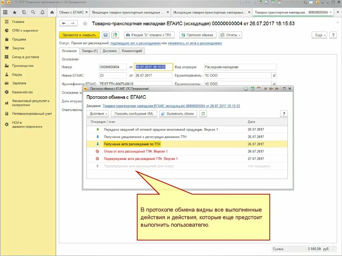Screen dimensions: 342x256
Task: Expand the Еще dropdown menu
Action: click(320, 35)
